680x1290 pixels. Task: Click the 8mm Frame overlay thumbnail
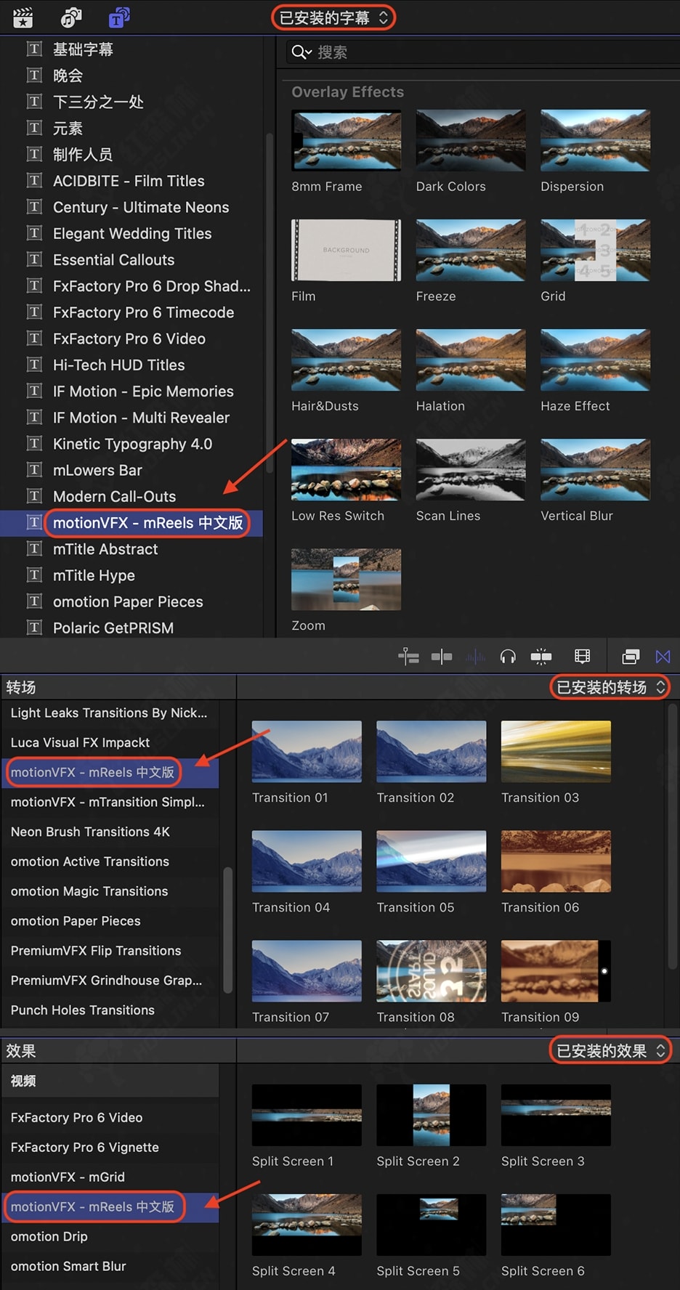click(346, 140)
